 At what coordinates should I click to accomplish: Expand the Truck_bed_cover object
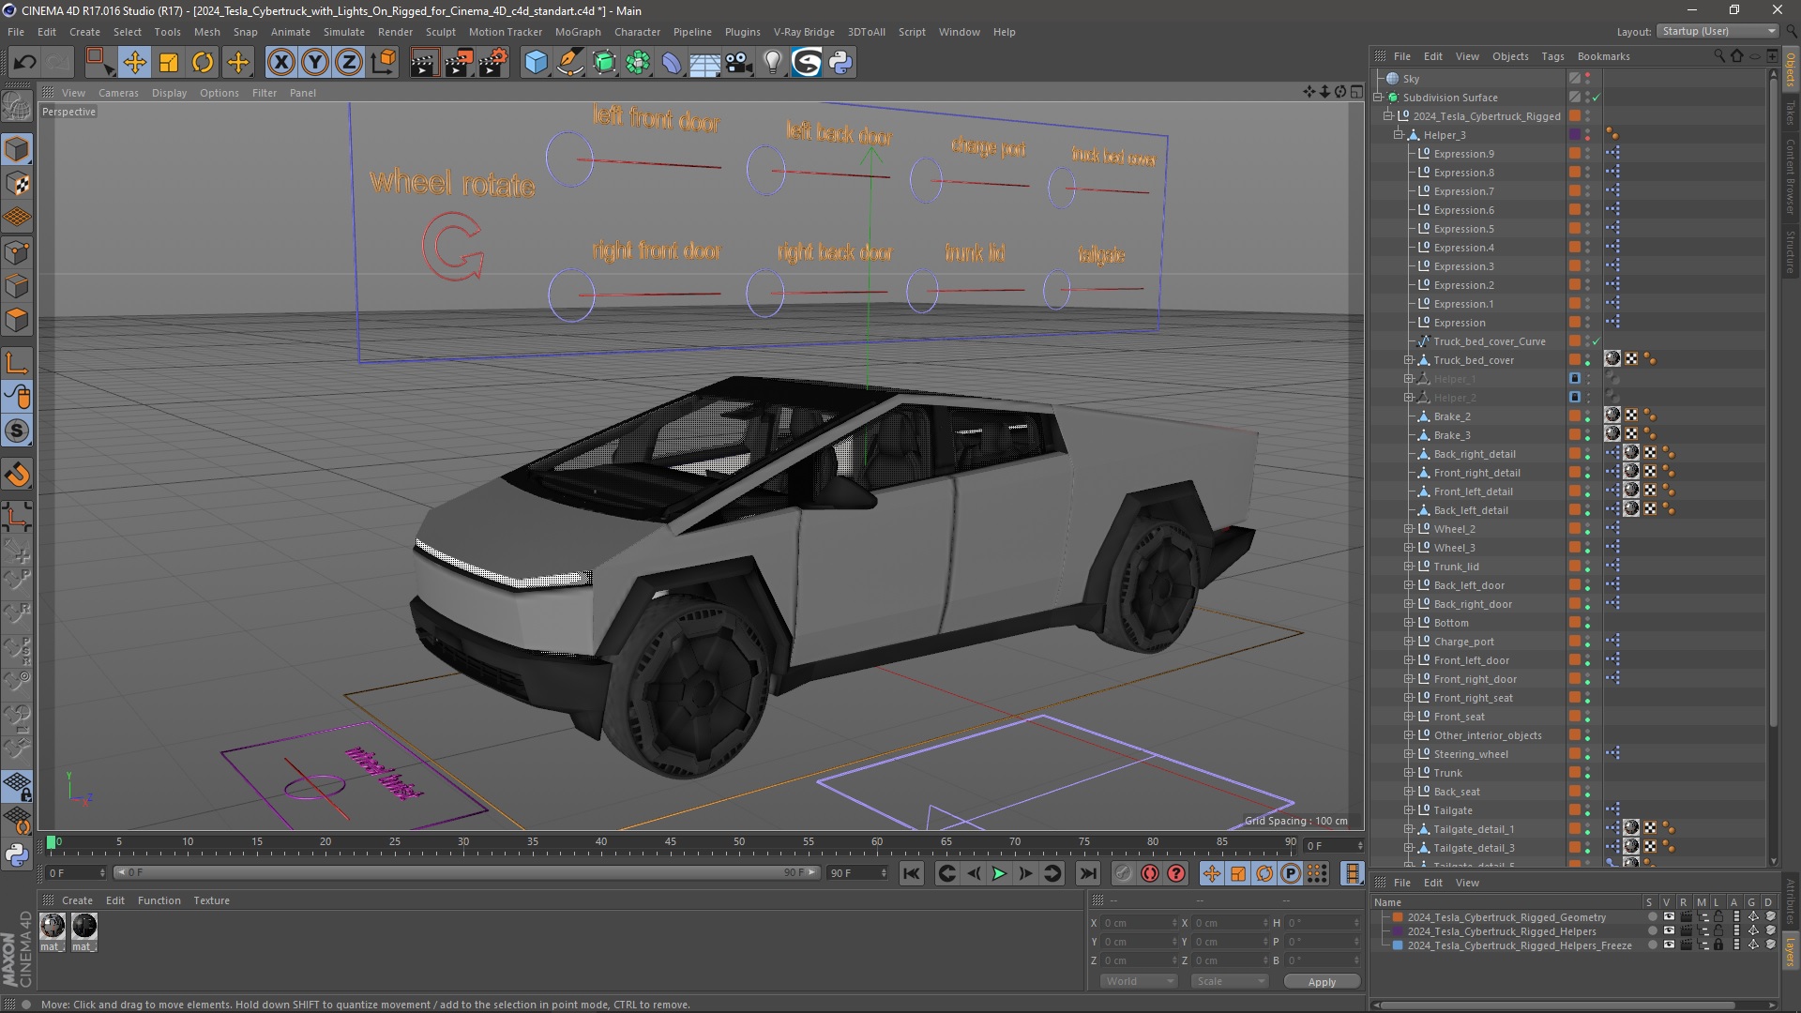point(1408,360)
